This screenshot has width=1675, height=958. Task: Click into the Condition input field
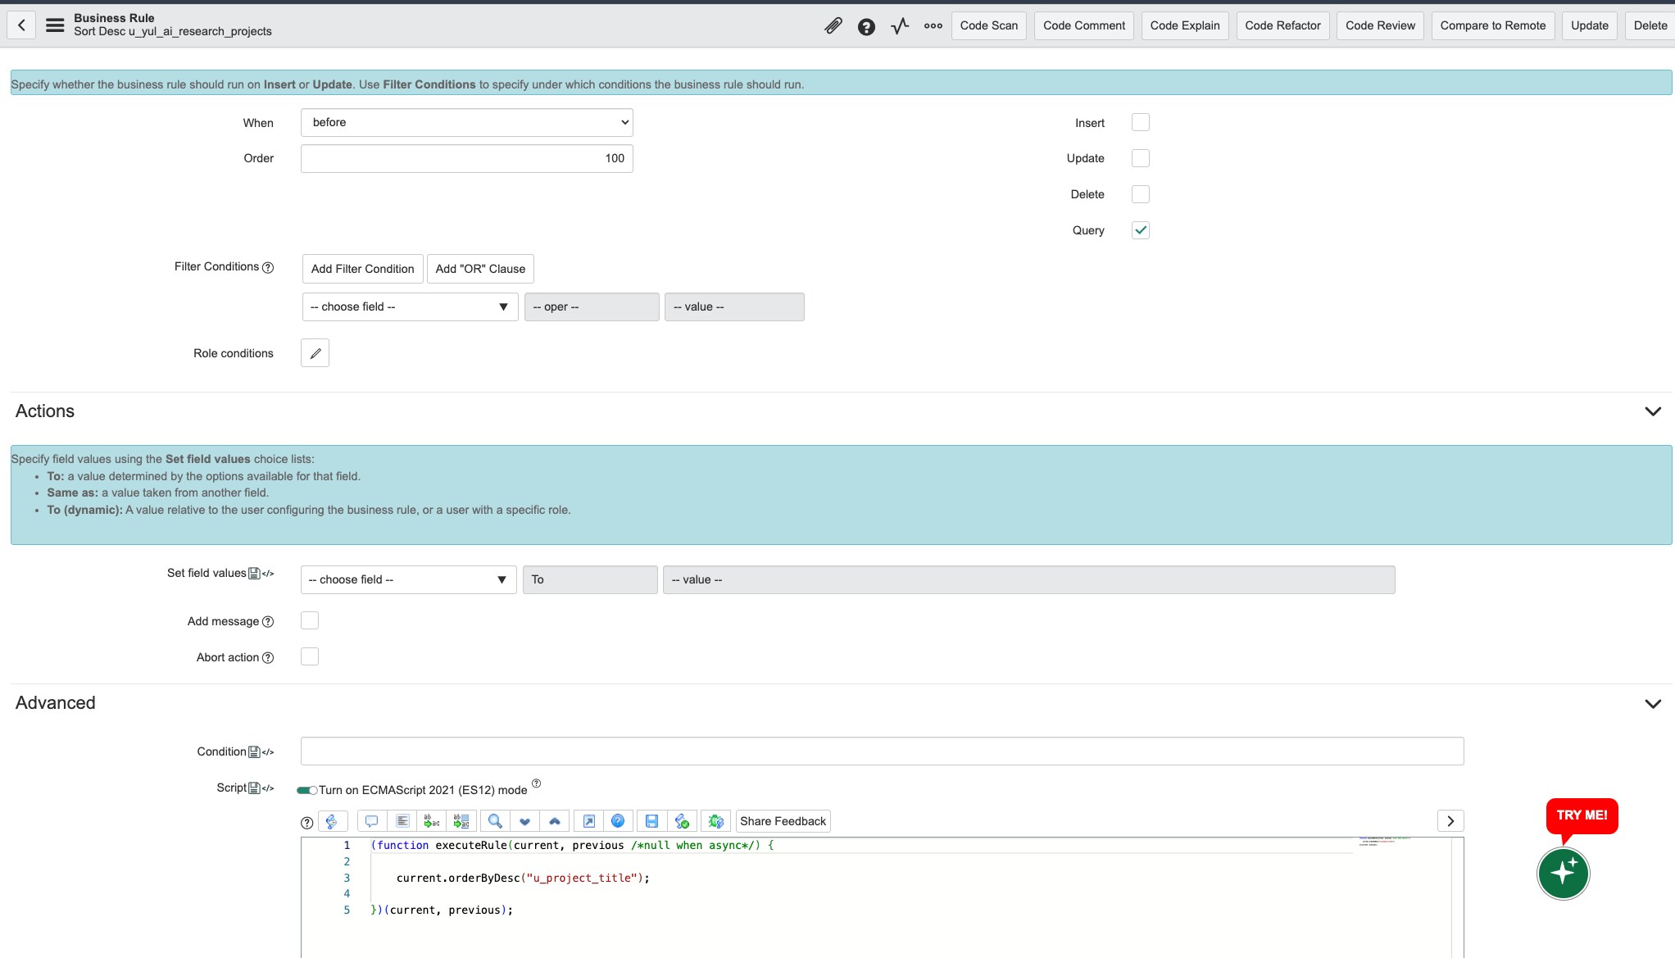point(882,751)
